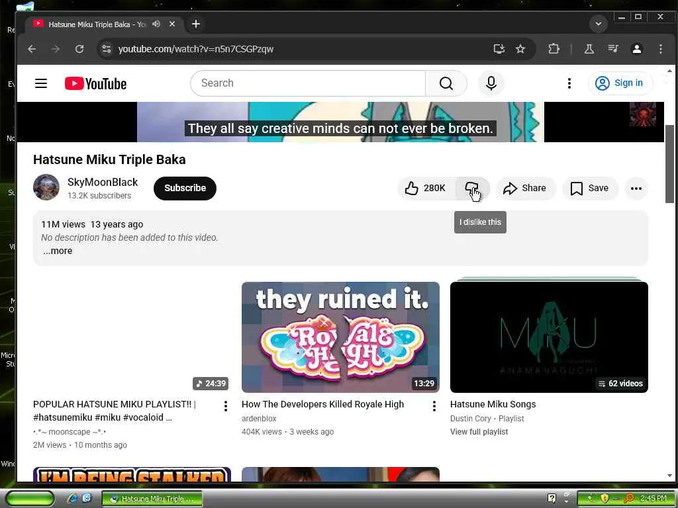
Task: Click View full playlist link
Action: click(479, 431)
